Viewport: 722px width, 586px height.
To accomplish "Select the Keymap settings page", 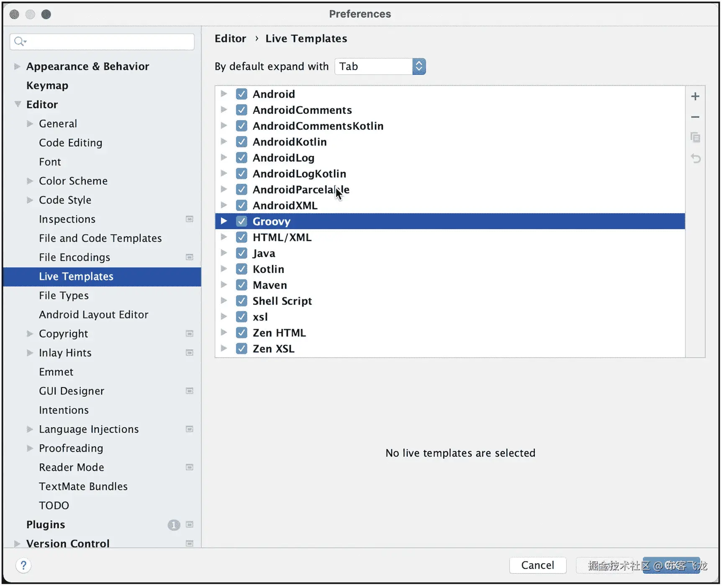I will point(47,85).
